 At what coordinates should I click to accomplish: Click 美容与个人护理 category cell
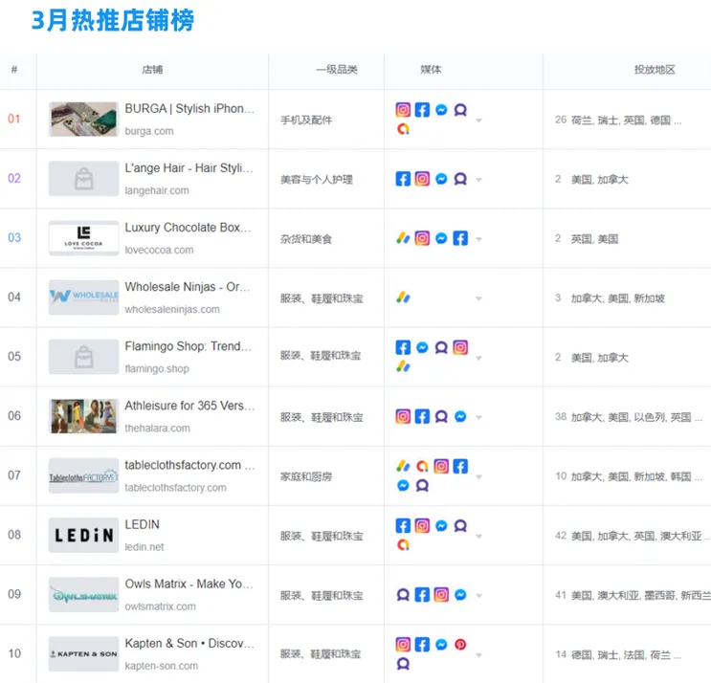point(317,180)
